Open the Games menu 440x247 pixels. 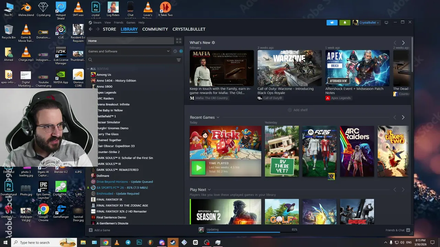[131, 23]
